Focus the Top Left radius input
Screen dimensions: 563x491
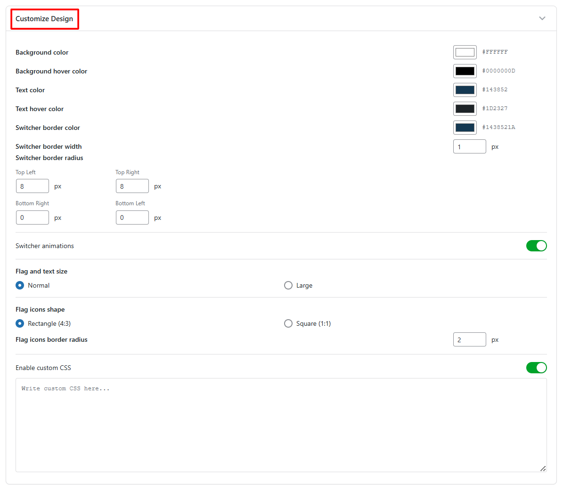[33, 186]
